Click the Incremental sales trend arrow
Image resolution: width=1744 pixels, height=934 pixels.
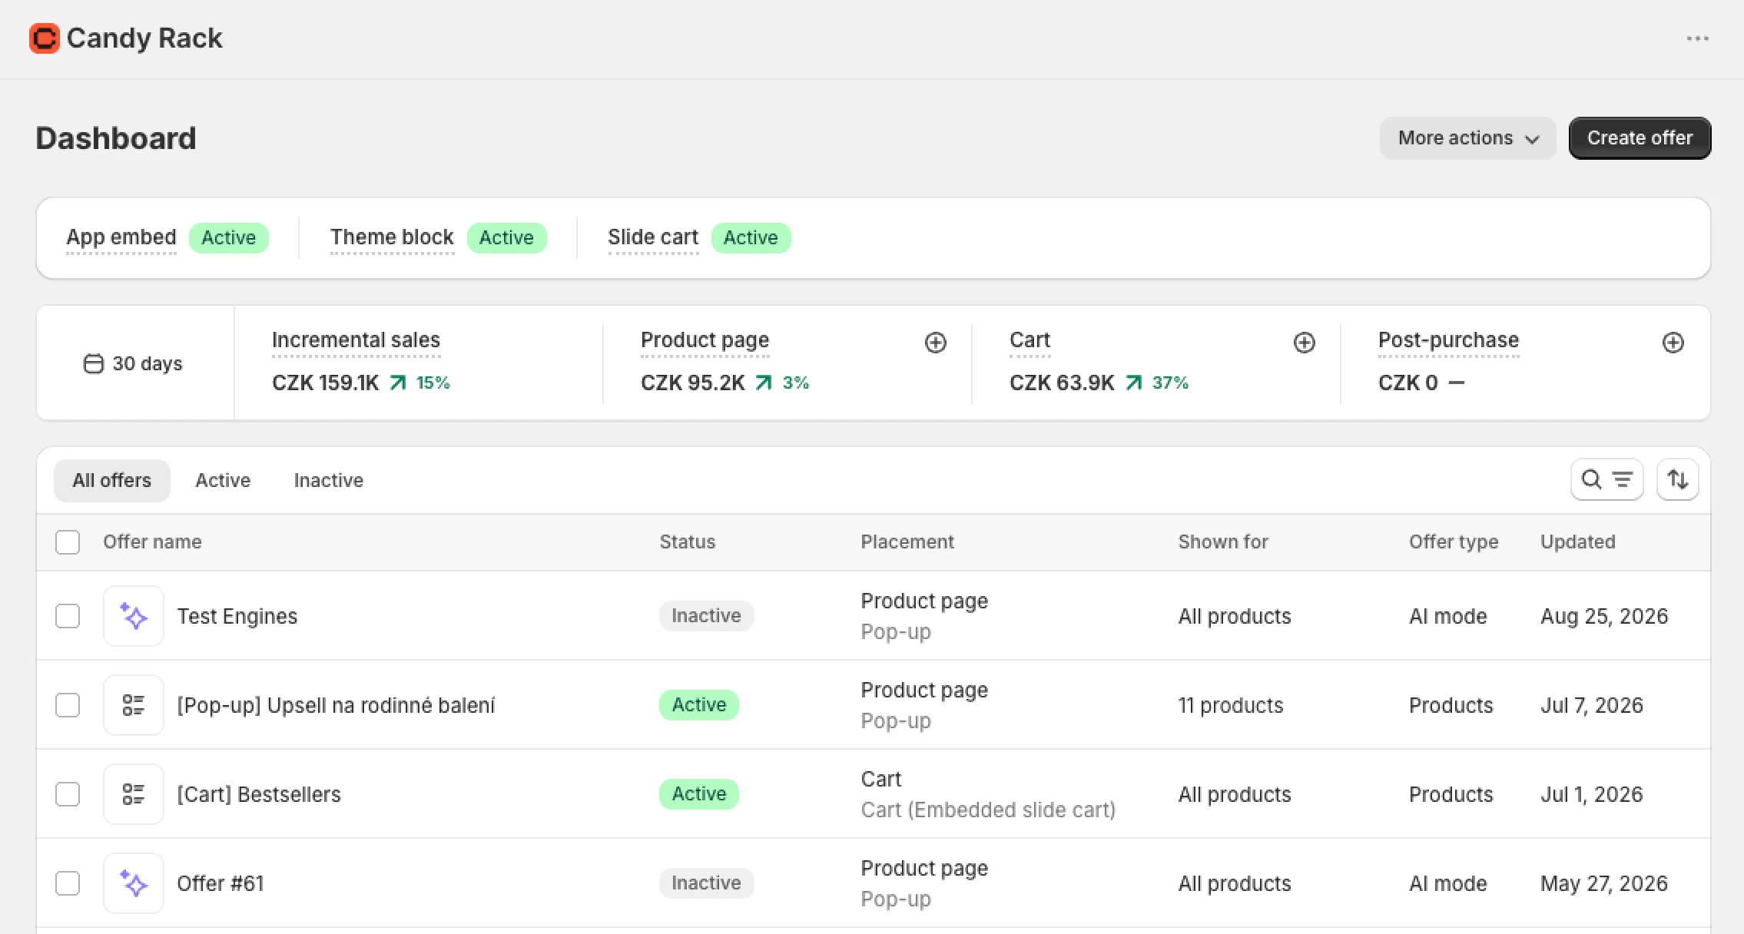tap(398, 383)
